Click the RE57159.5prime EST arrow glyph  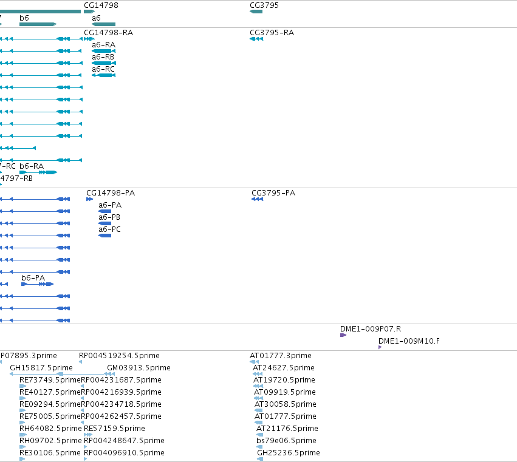pyautogui.click(x=88, y=435)
